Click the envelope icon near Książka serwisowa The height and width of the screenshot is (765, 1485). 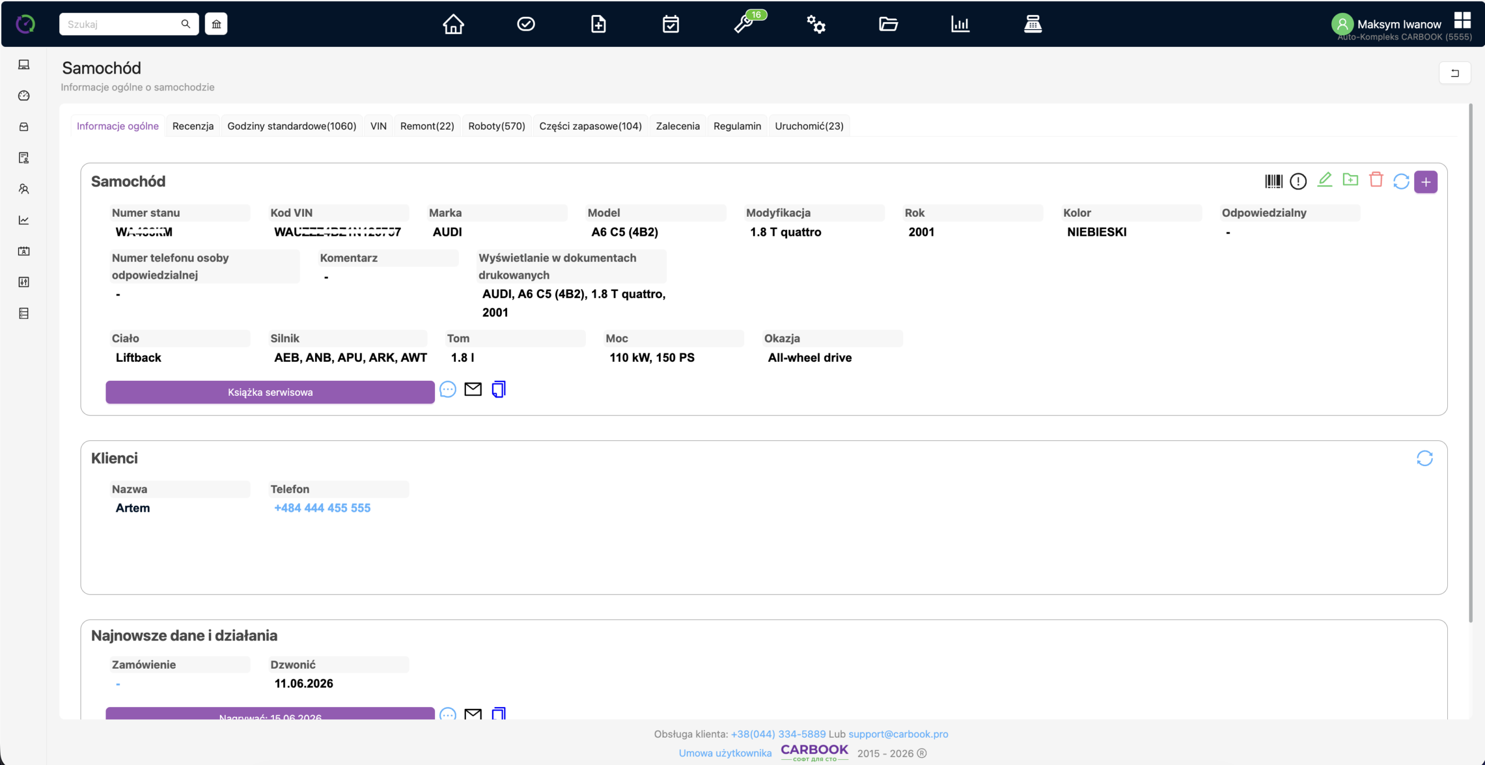pyautogui.click(x=473, y=389)
